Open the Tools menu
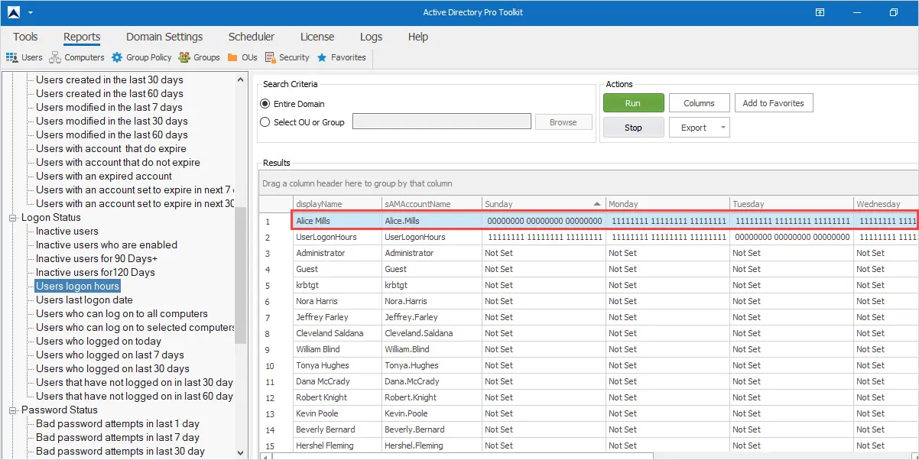This screenshot has width=919, height=460. [x=25, y=37]
